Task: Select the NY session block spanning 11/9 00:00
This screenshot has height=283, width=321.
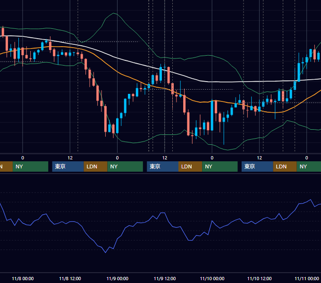Action: coord(125,166)
